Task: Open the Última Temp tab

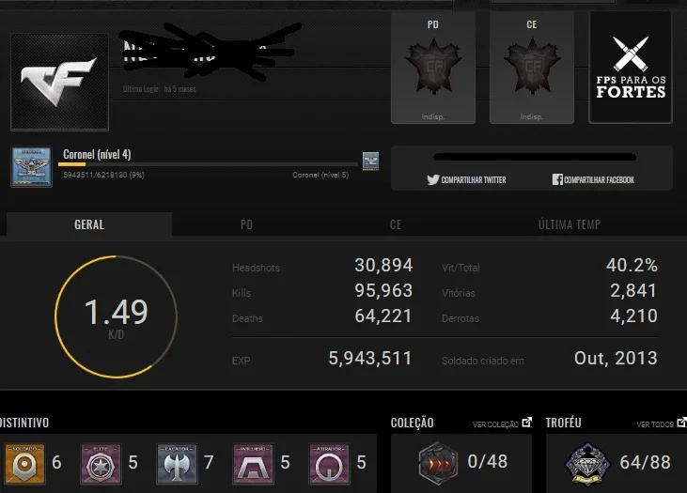Action: (570, 224)
